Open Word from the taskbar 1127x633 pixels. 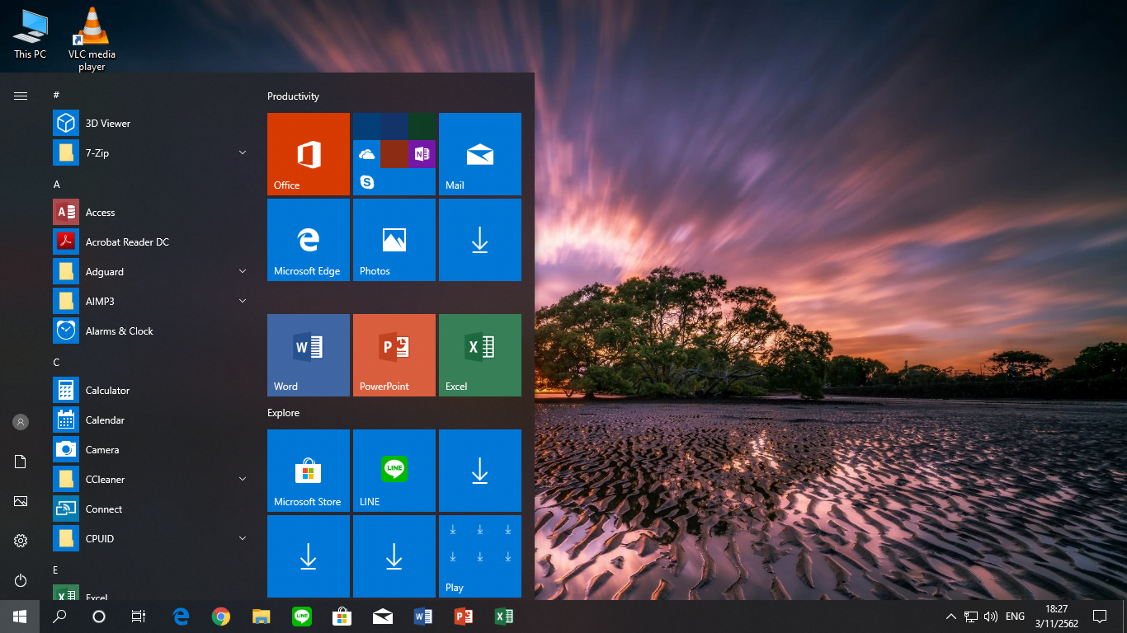[x=422, y=617]
